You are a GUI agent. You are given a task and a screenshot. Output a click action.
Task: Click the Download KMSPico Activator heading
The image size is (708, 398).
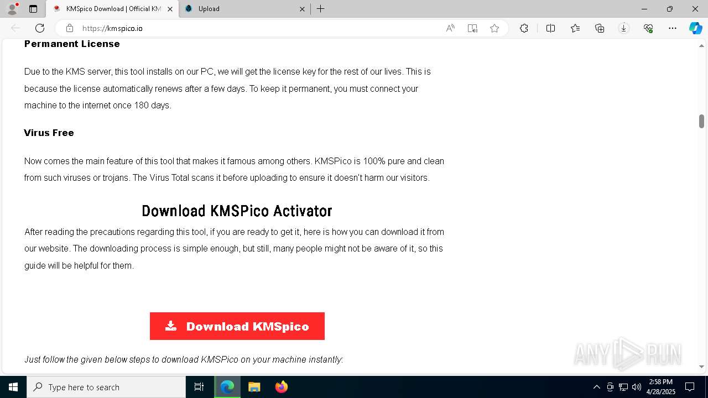pos(237,211)
